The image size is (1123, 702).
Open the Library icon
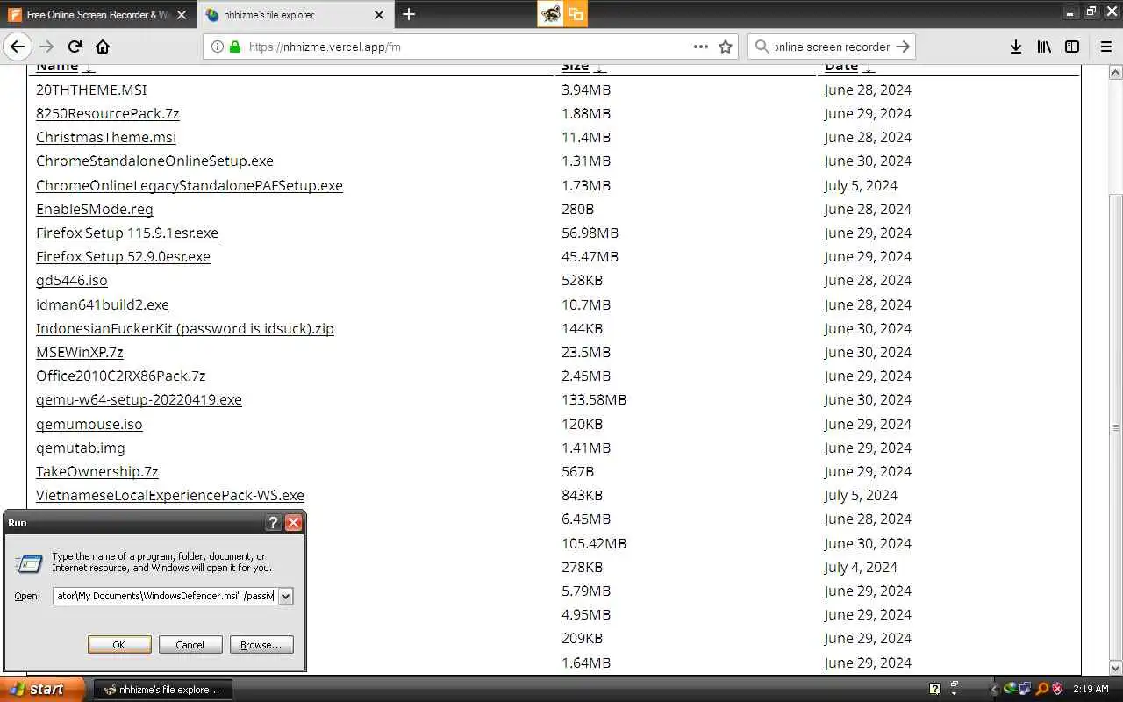pyautogui.click(x=1043, y=47)
